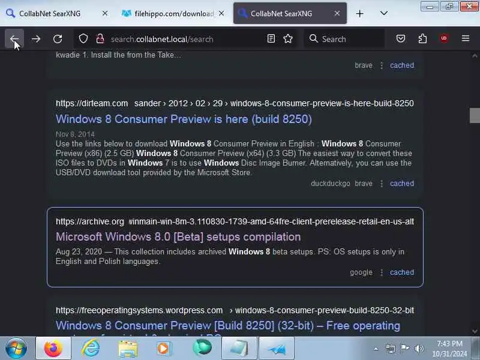480x360 pixels.
Task: Click the duckduckgo engine label
Action: (x=331, y=184)
